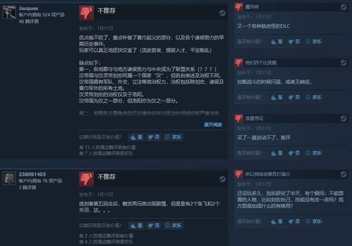The width and height of the screenshot is (352, 246).
Task: Vote 是 on the 换皮怪 DLC review
Action: coord(277,42)
